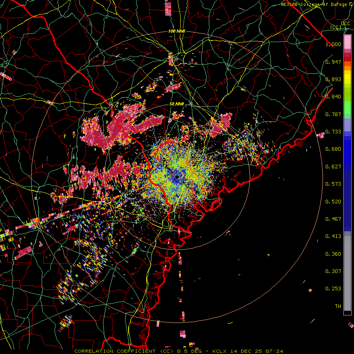The image size is (354, 354).
Task: Click the 100 NMI range ring label
Action: [x=177, y=31]
